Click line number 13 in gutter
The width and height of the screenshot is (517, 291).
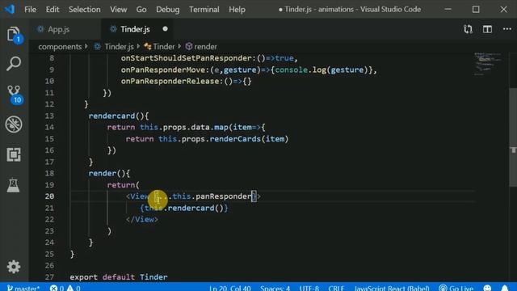click(49, 116)
